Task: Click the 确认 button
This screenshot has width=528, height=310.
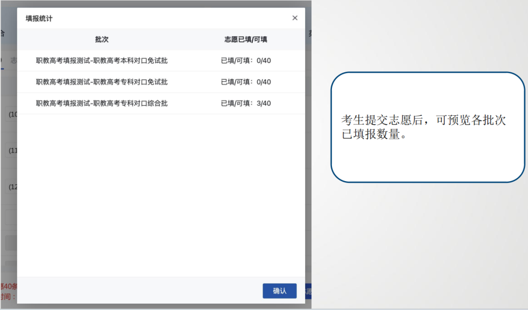Action: click(x=279, y=291)
